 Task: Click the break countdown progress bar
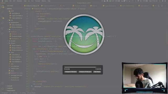(83, 67)
